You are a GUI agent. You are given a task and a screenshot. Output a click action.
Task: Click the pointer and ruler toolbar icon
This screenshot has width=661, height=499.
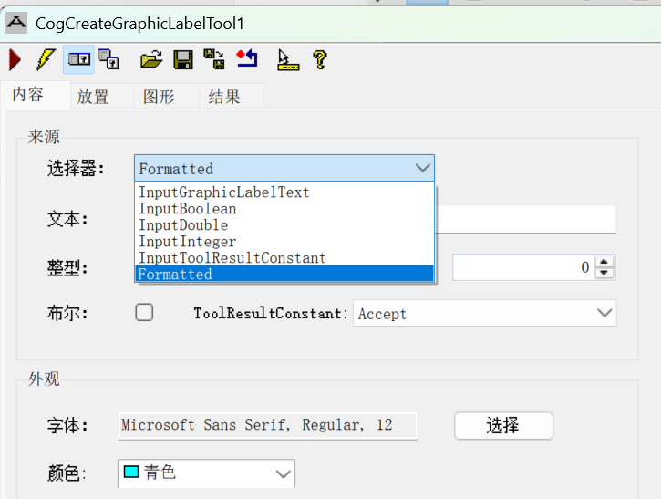point(288,59)
